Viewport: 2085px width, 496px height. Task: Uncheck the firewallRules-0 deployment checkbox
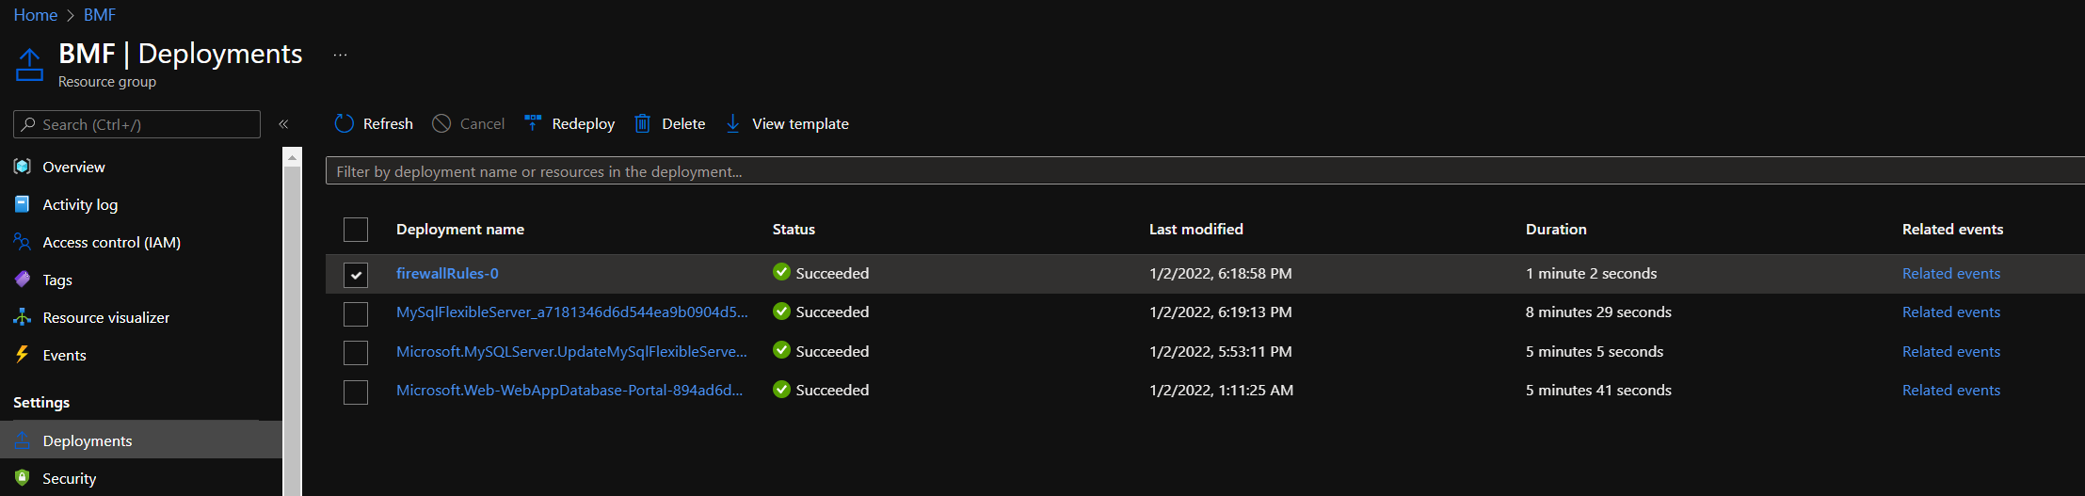pos(356,274)
